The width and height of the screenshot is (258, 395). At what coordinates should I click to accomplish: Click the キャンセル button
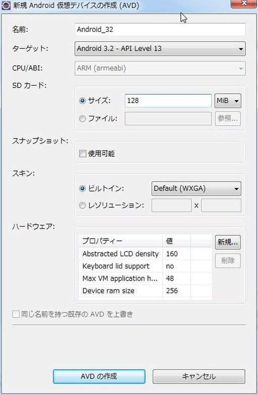pyautogui.click(x=199, y=376)
